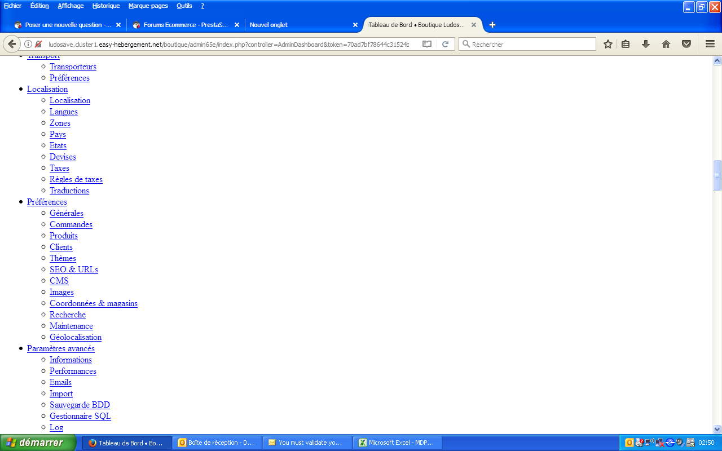Open the Zones link
Screen dimensions: 722x451
(x=60, y=123)
